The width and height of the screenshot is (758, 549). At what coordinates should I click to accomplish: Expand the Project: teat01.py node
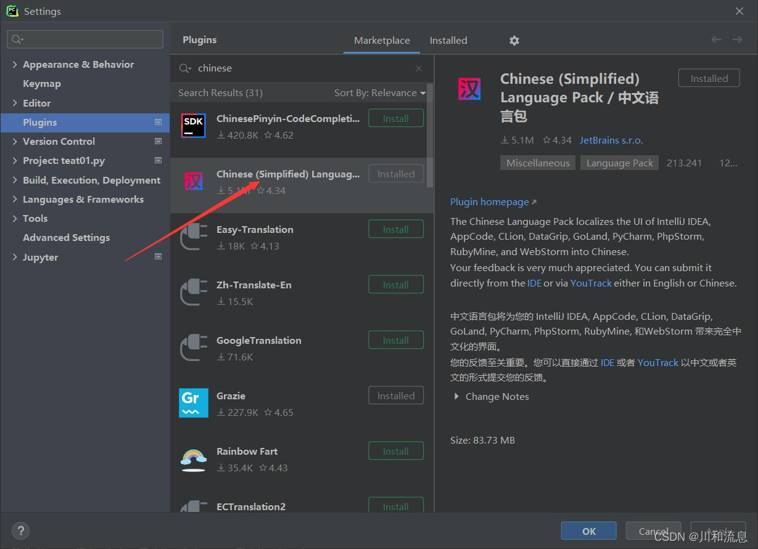point(15,161)
